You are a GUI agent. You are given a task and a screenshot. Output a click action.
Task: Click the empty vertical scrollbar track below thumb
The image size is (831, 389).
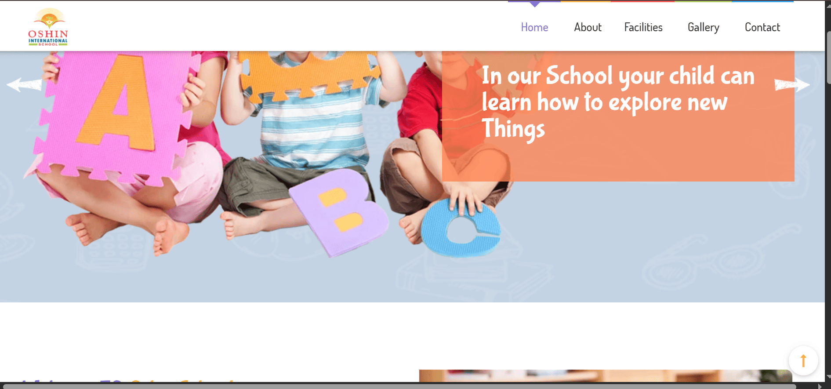click(x=828, y=229)
